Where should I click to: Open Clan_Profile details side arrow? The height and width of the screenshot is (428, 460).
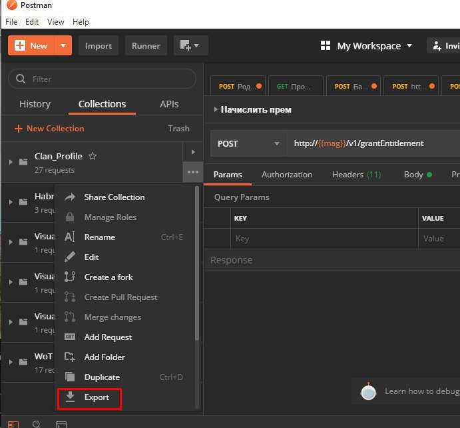[x=193, y=152]
